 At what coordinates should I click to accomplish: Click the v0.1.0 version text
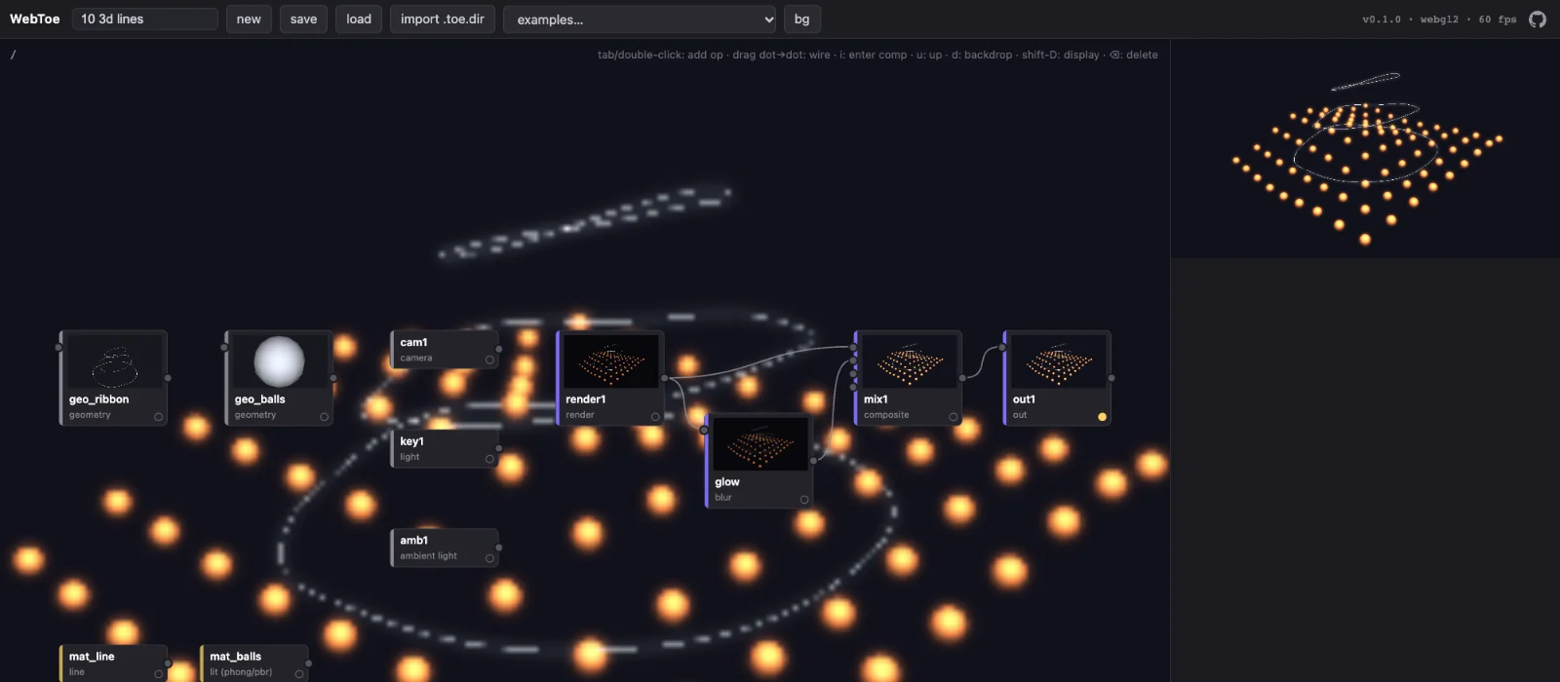click(1382, 19)
